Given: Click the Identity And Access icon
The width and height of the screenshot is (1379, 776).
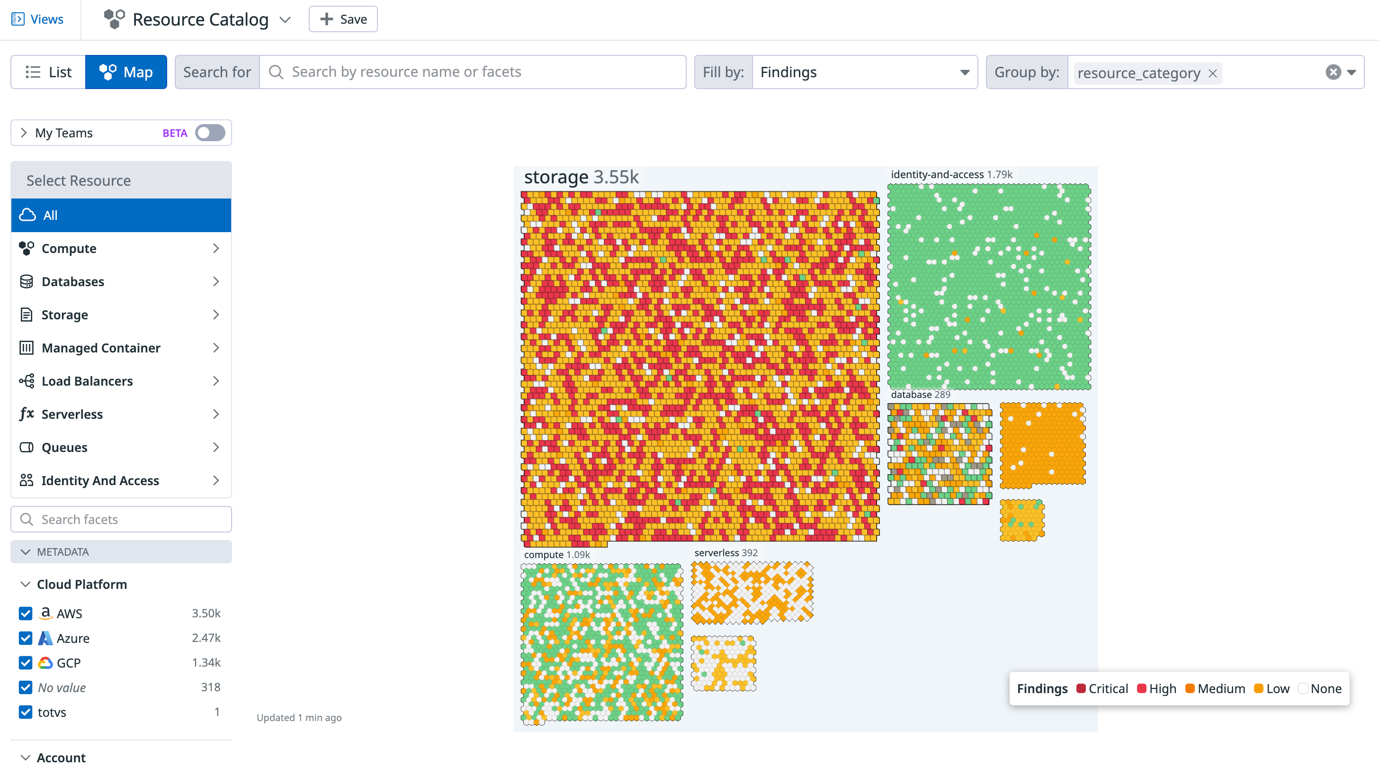Looking at the screenshot, I should [27, 480].
